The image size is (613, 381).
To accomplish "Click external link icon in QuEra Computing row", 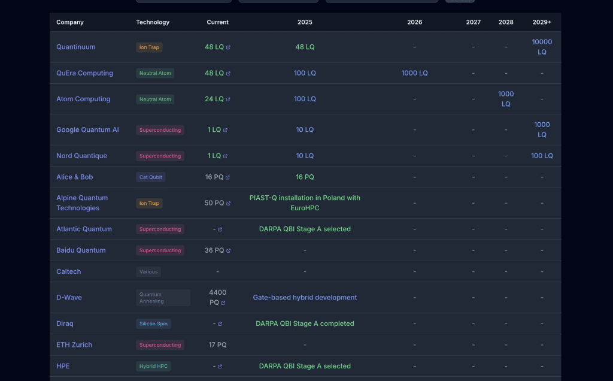I will (228, 74).
